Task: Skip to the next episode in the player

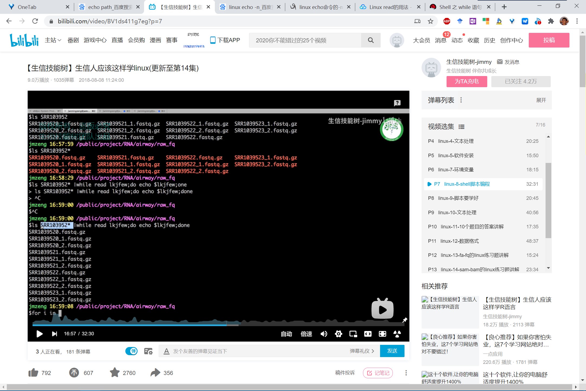Action: [x=55, y=334]
